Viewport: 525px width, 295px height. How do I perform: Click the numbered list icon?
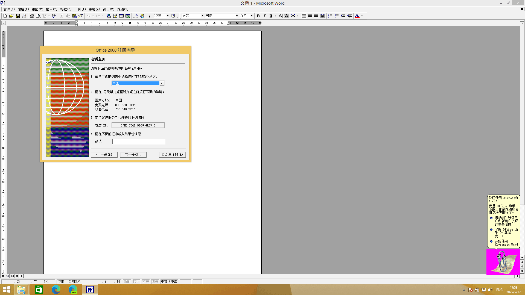coord(330,16)
